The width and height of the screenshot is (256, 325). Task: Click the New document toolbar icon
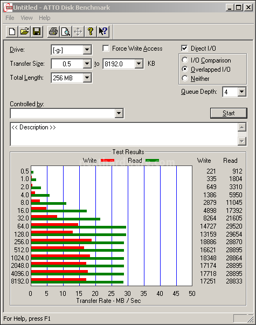coord(12,32)
